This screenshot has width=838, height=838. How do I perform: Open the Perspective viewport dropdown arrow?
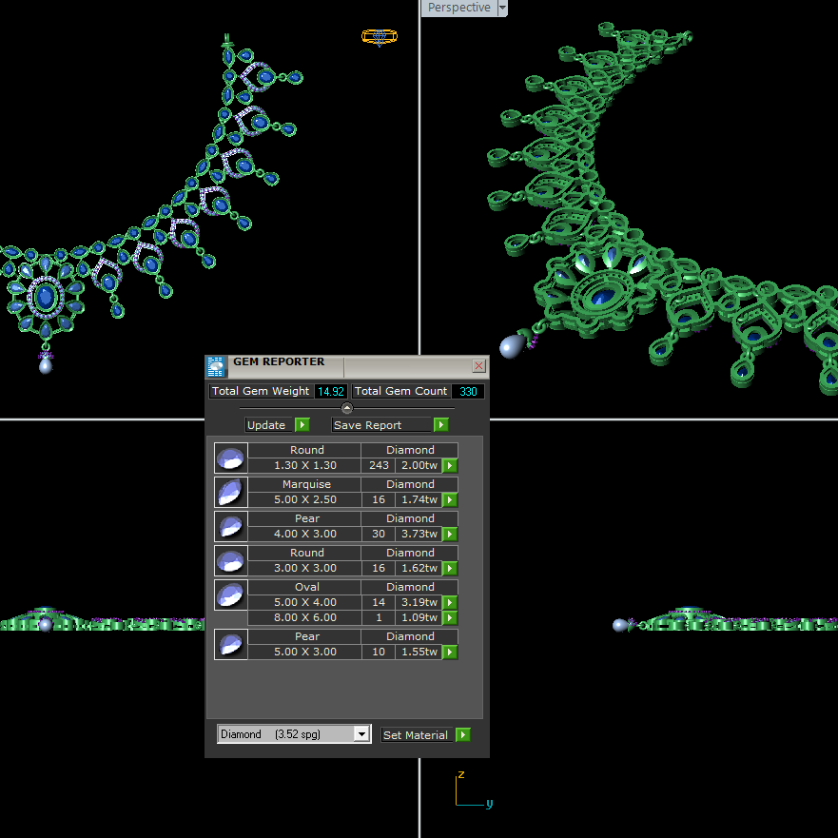point(502,8)
